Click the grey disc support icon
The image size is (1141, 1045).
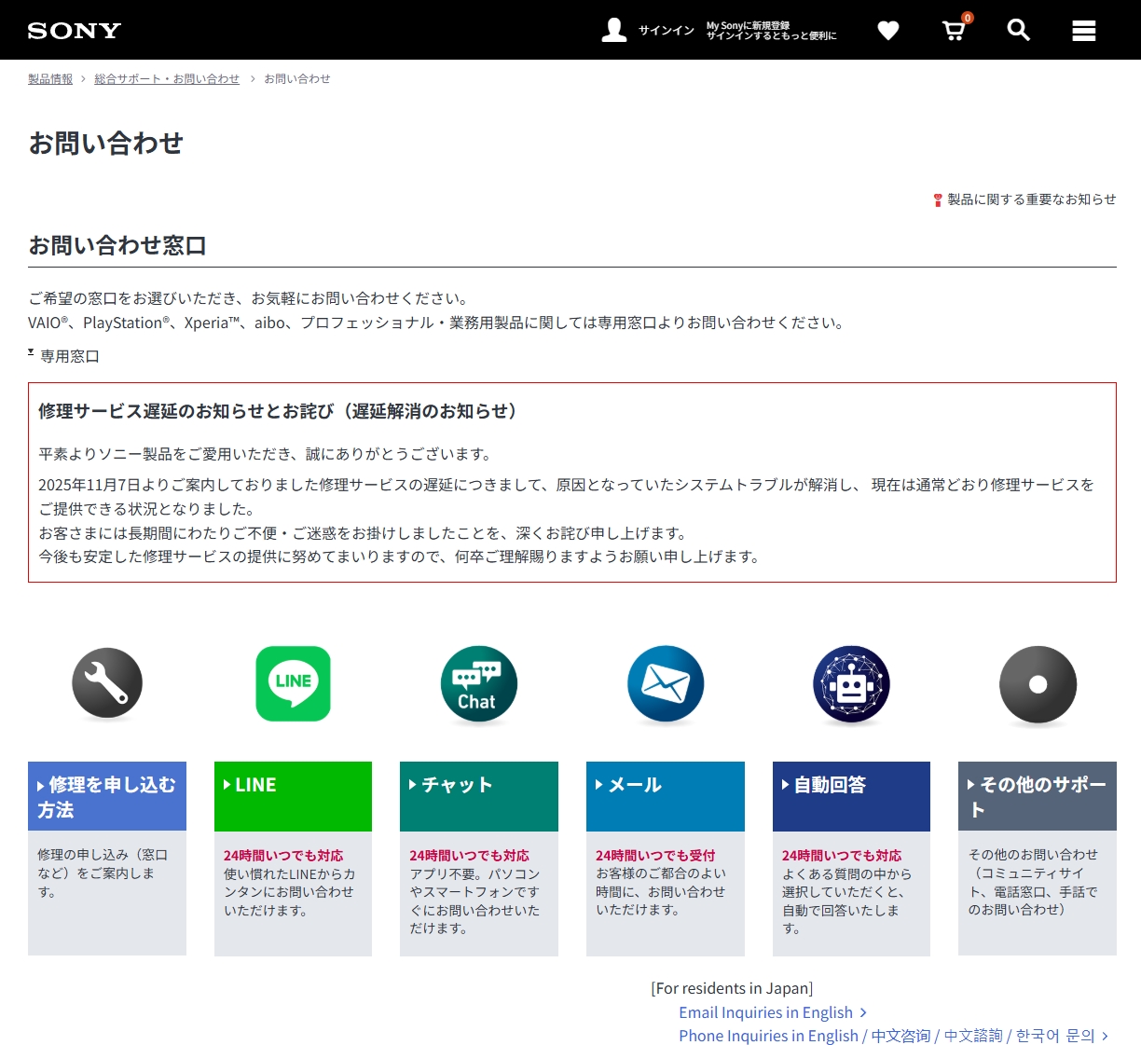[x=1038, y=683]
